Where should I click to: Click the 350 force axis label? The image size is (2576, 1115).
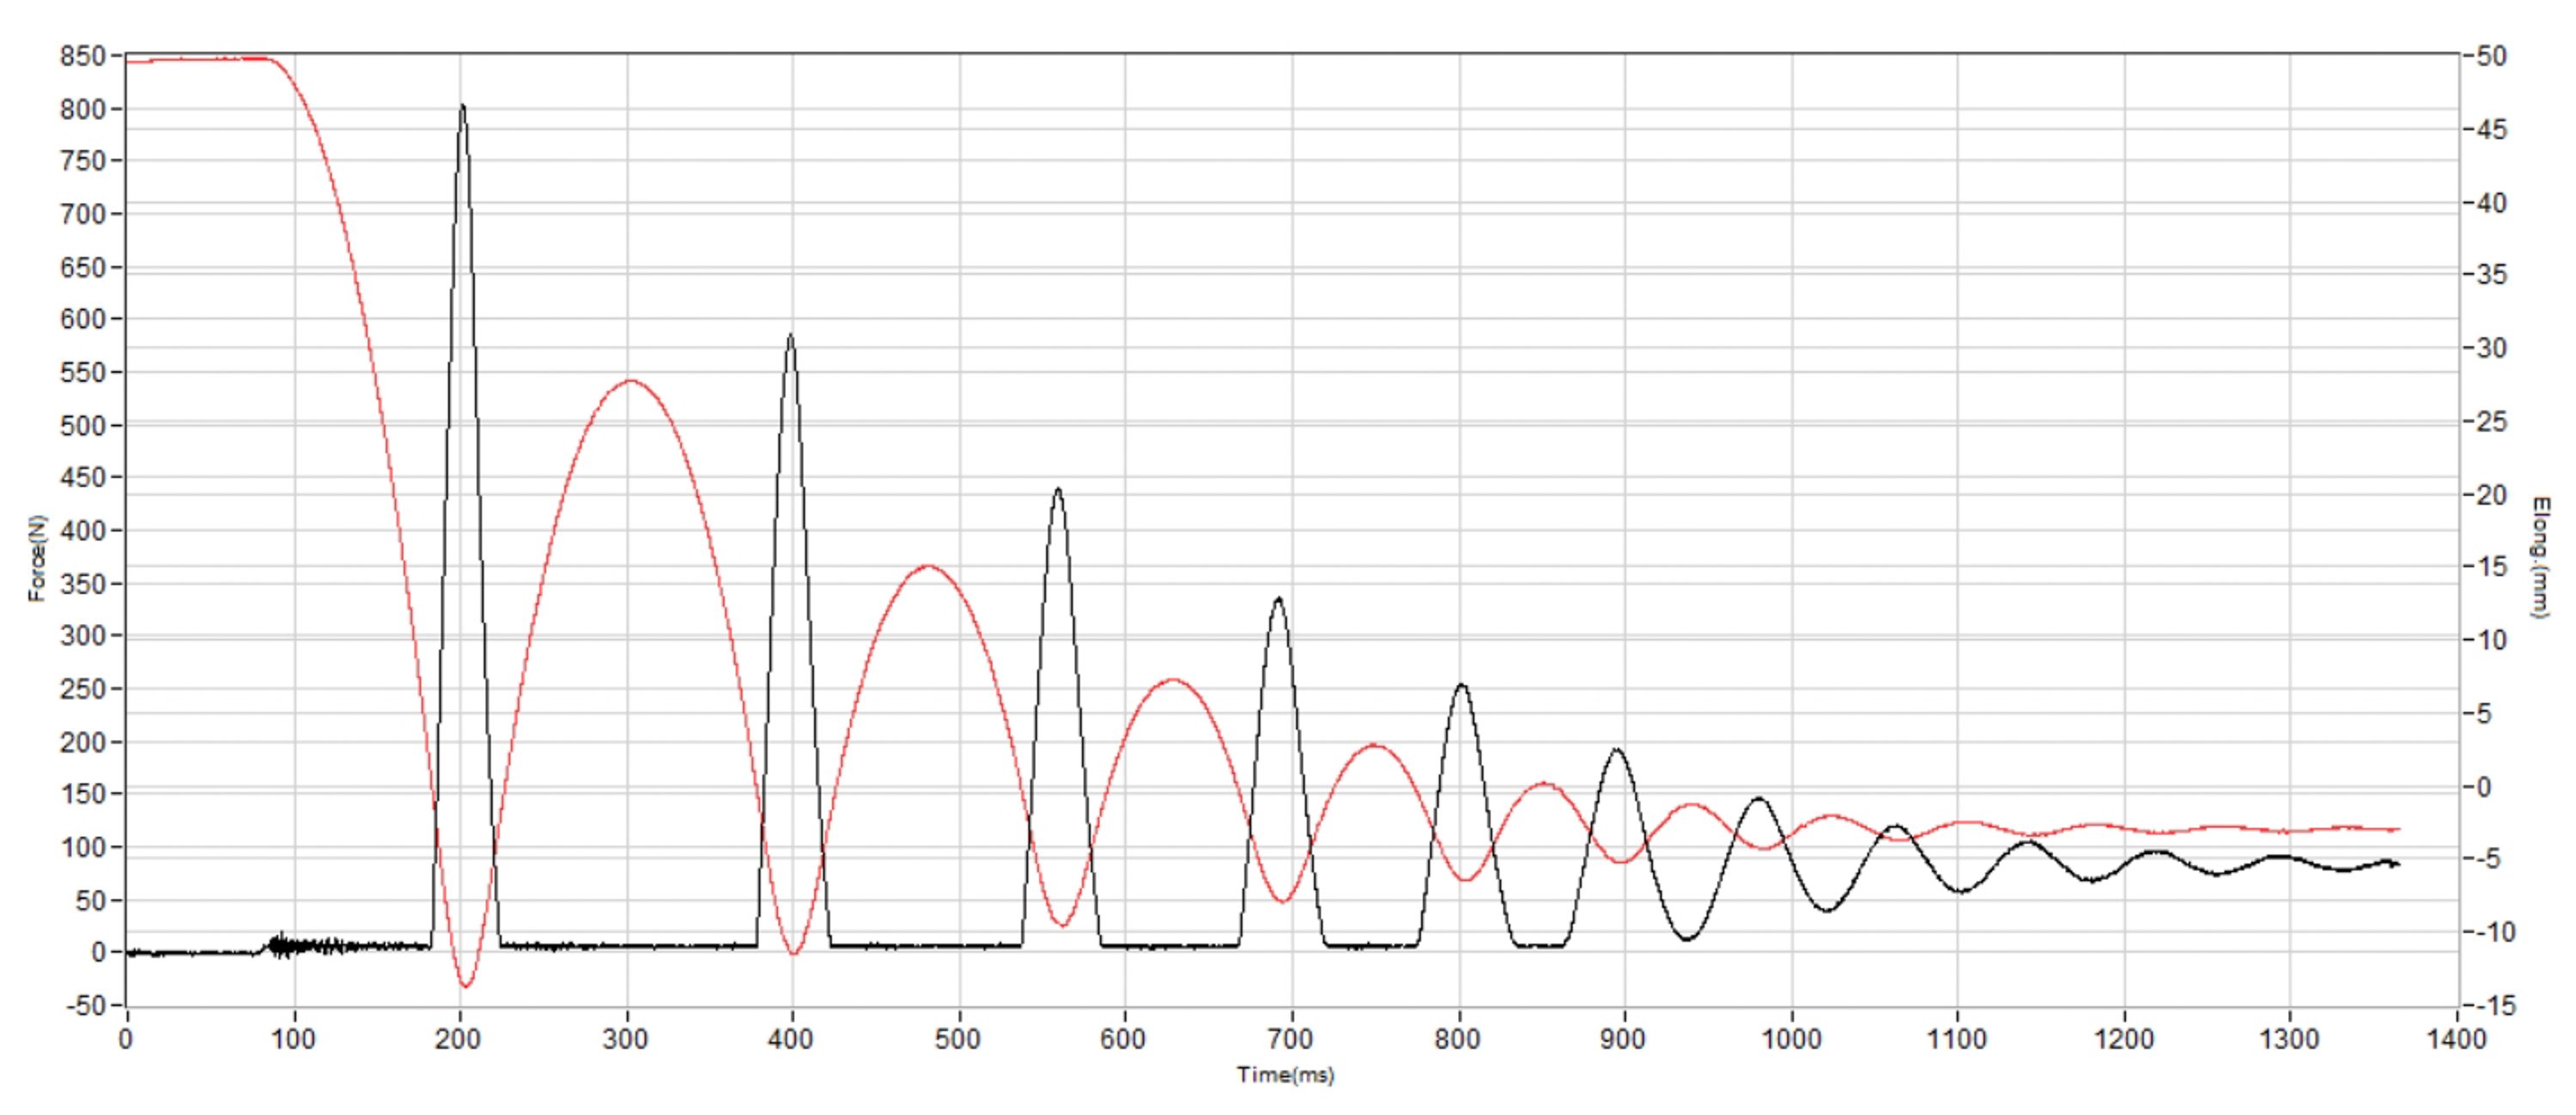(83, 584)
